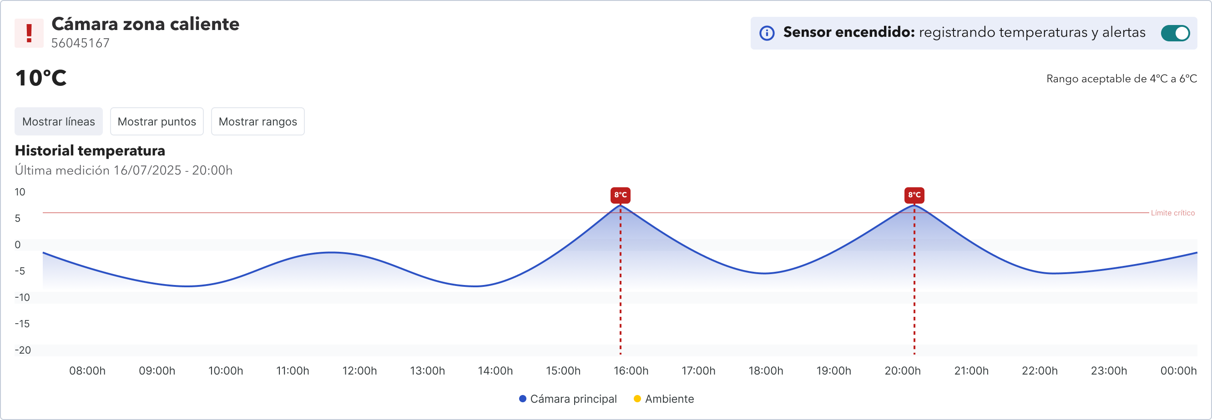This screenshot has width=1212, height=420.
Task: Click the 00:00h time axis label
Action: pos(1178,370)
